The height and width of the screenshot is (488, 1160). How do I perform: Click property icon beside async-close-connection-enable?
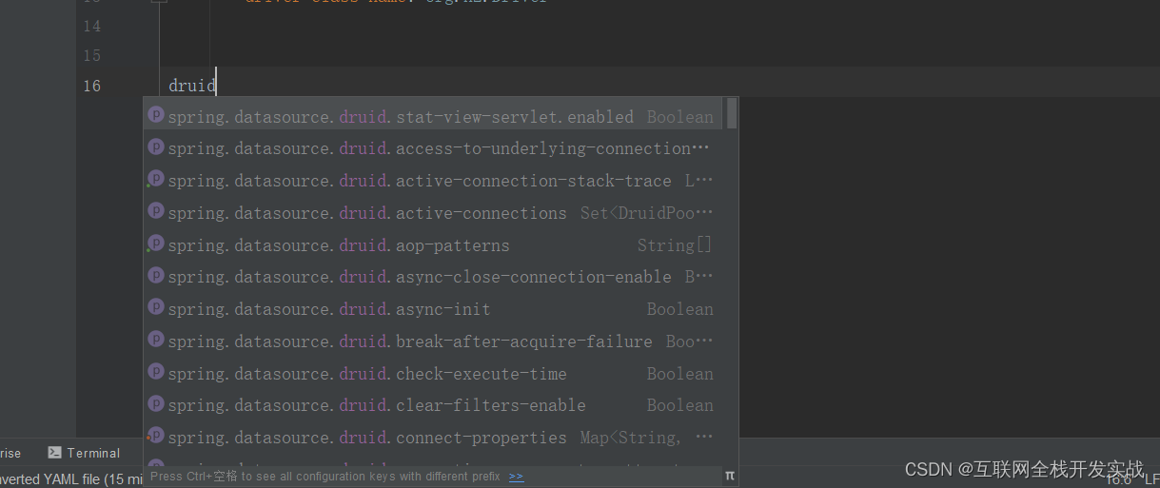(x=156, y=276)
